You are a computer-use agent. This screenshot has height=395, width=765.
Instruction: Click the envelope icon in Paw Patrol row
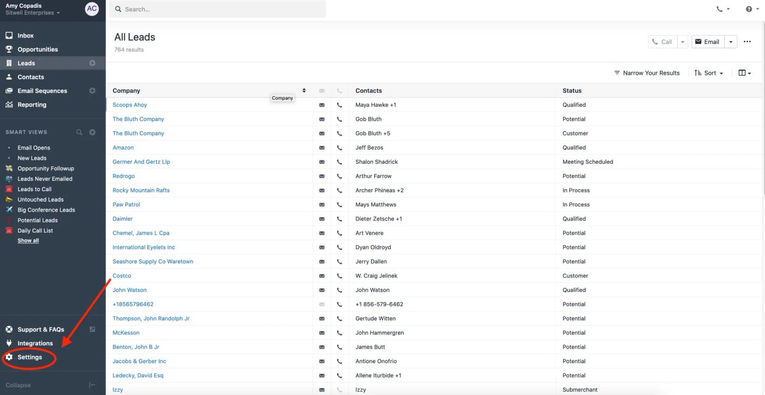tap(321, 205)
